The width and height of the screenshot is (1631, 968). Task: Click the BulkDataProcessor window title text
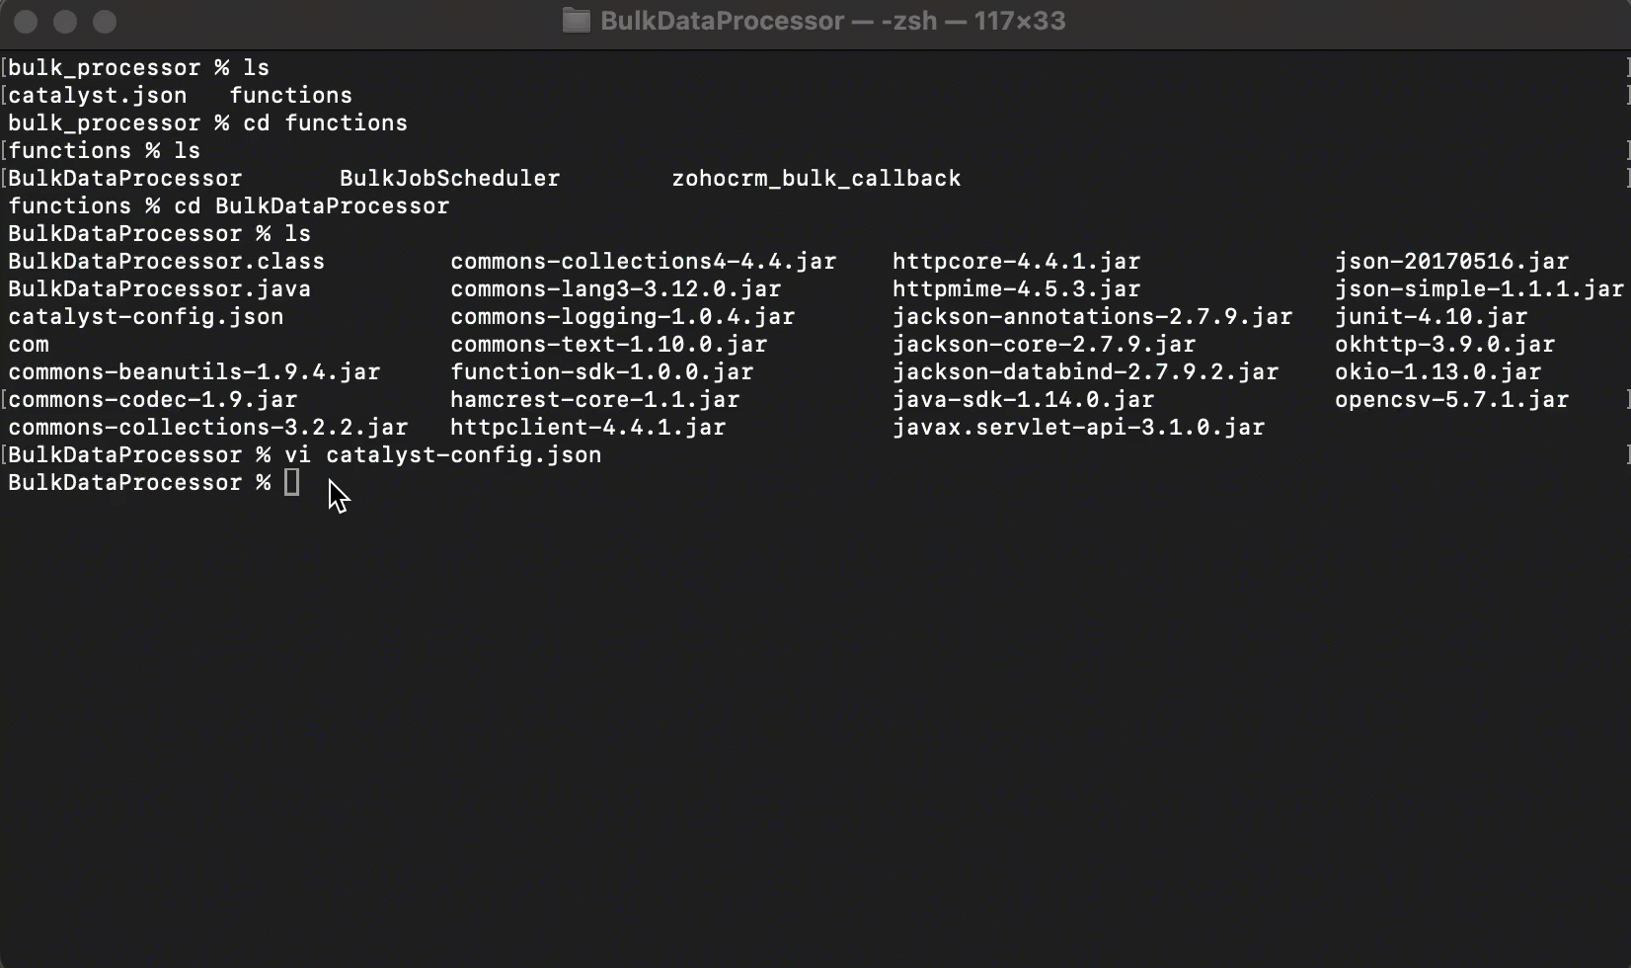pyautogui.click(x=722, y=21)
